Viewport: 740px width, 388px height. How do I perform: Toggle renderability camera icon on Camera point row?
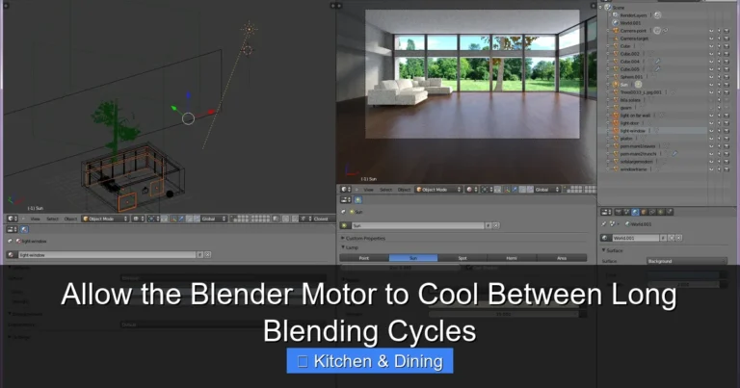pos(727,31)
